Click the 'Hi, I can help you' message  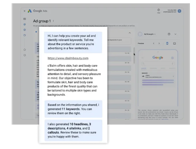tap(73, 42)
